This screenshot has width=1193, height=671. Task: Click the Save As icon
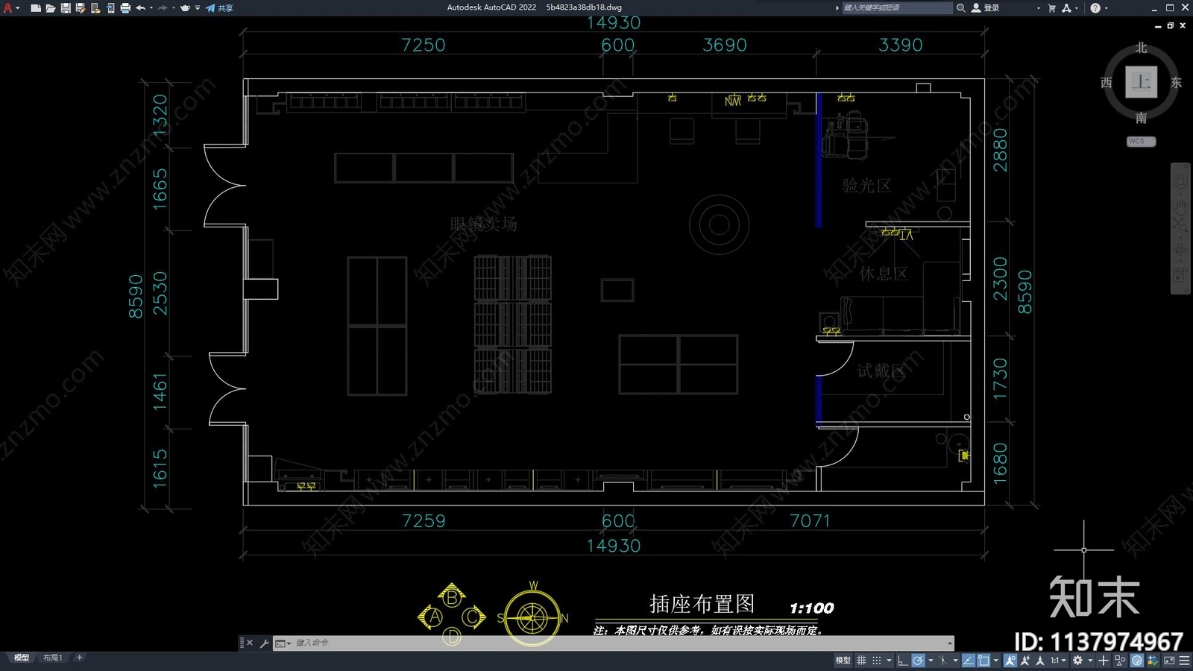81,8
